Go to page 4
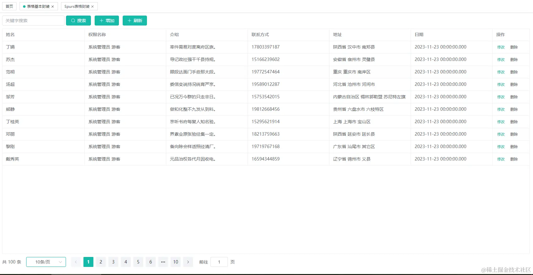The width and height of the screenshot is (533, 275). pyautogui.click(x=126, y=262)
